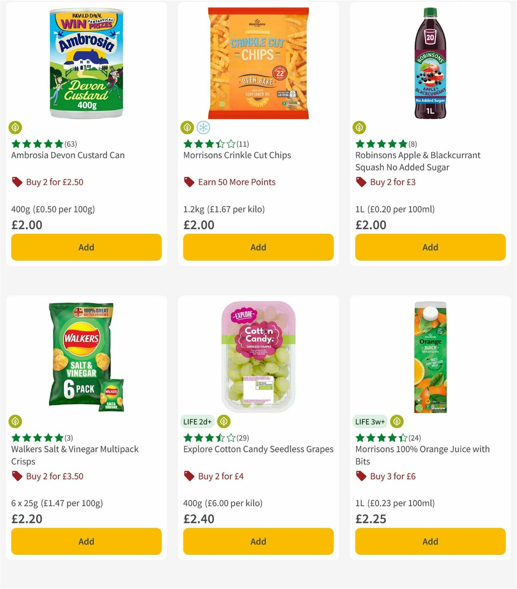The image size is (517, 589).
Task: Click the leaf icon beside the grapes LIFE badge
Action: tap(224, 422)
